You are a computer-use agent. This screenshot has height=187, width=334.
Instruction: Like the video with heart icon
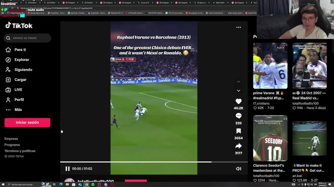(238, 101)
